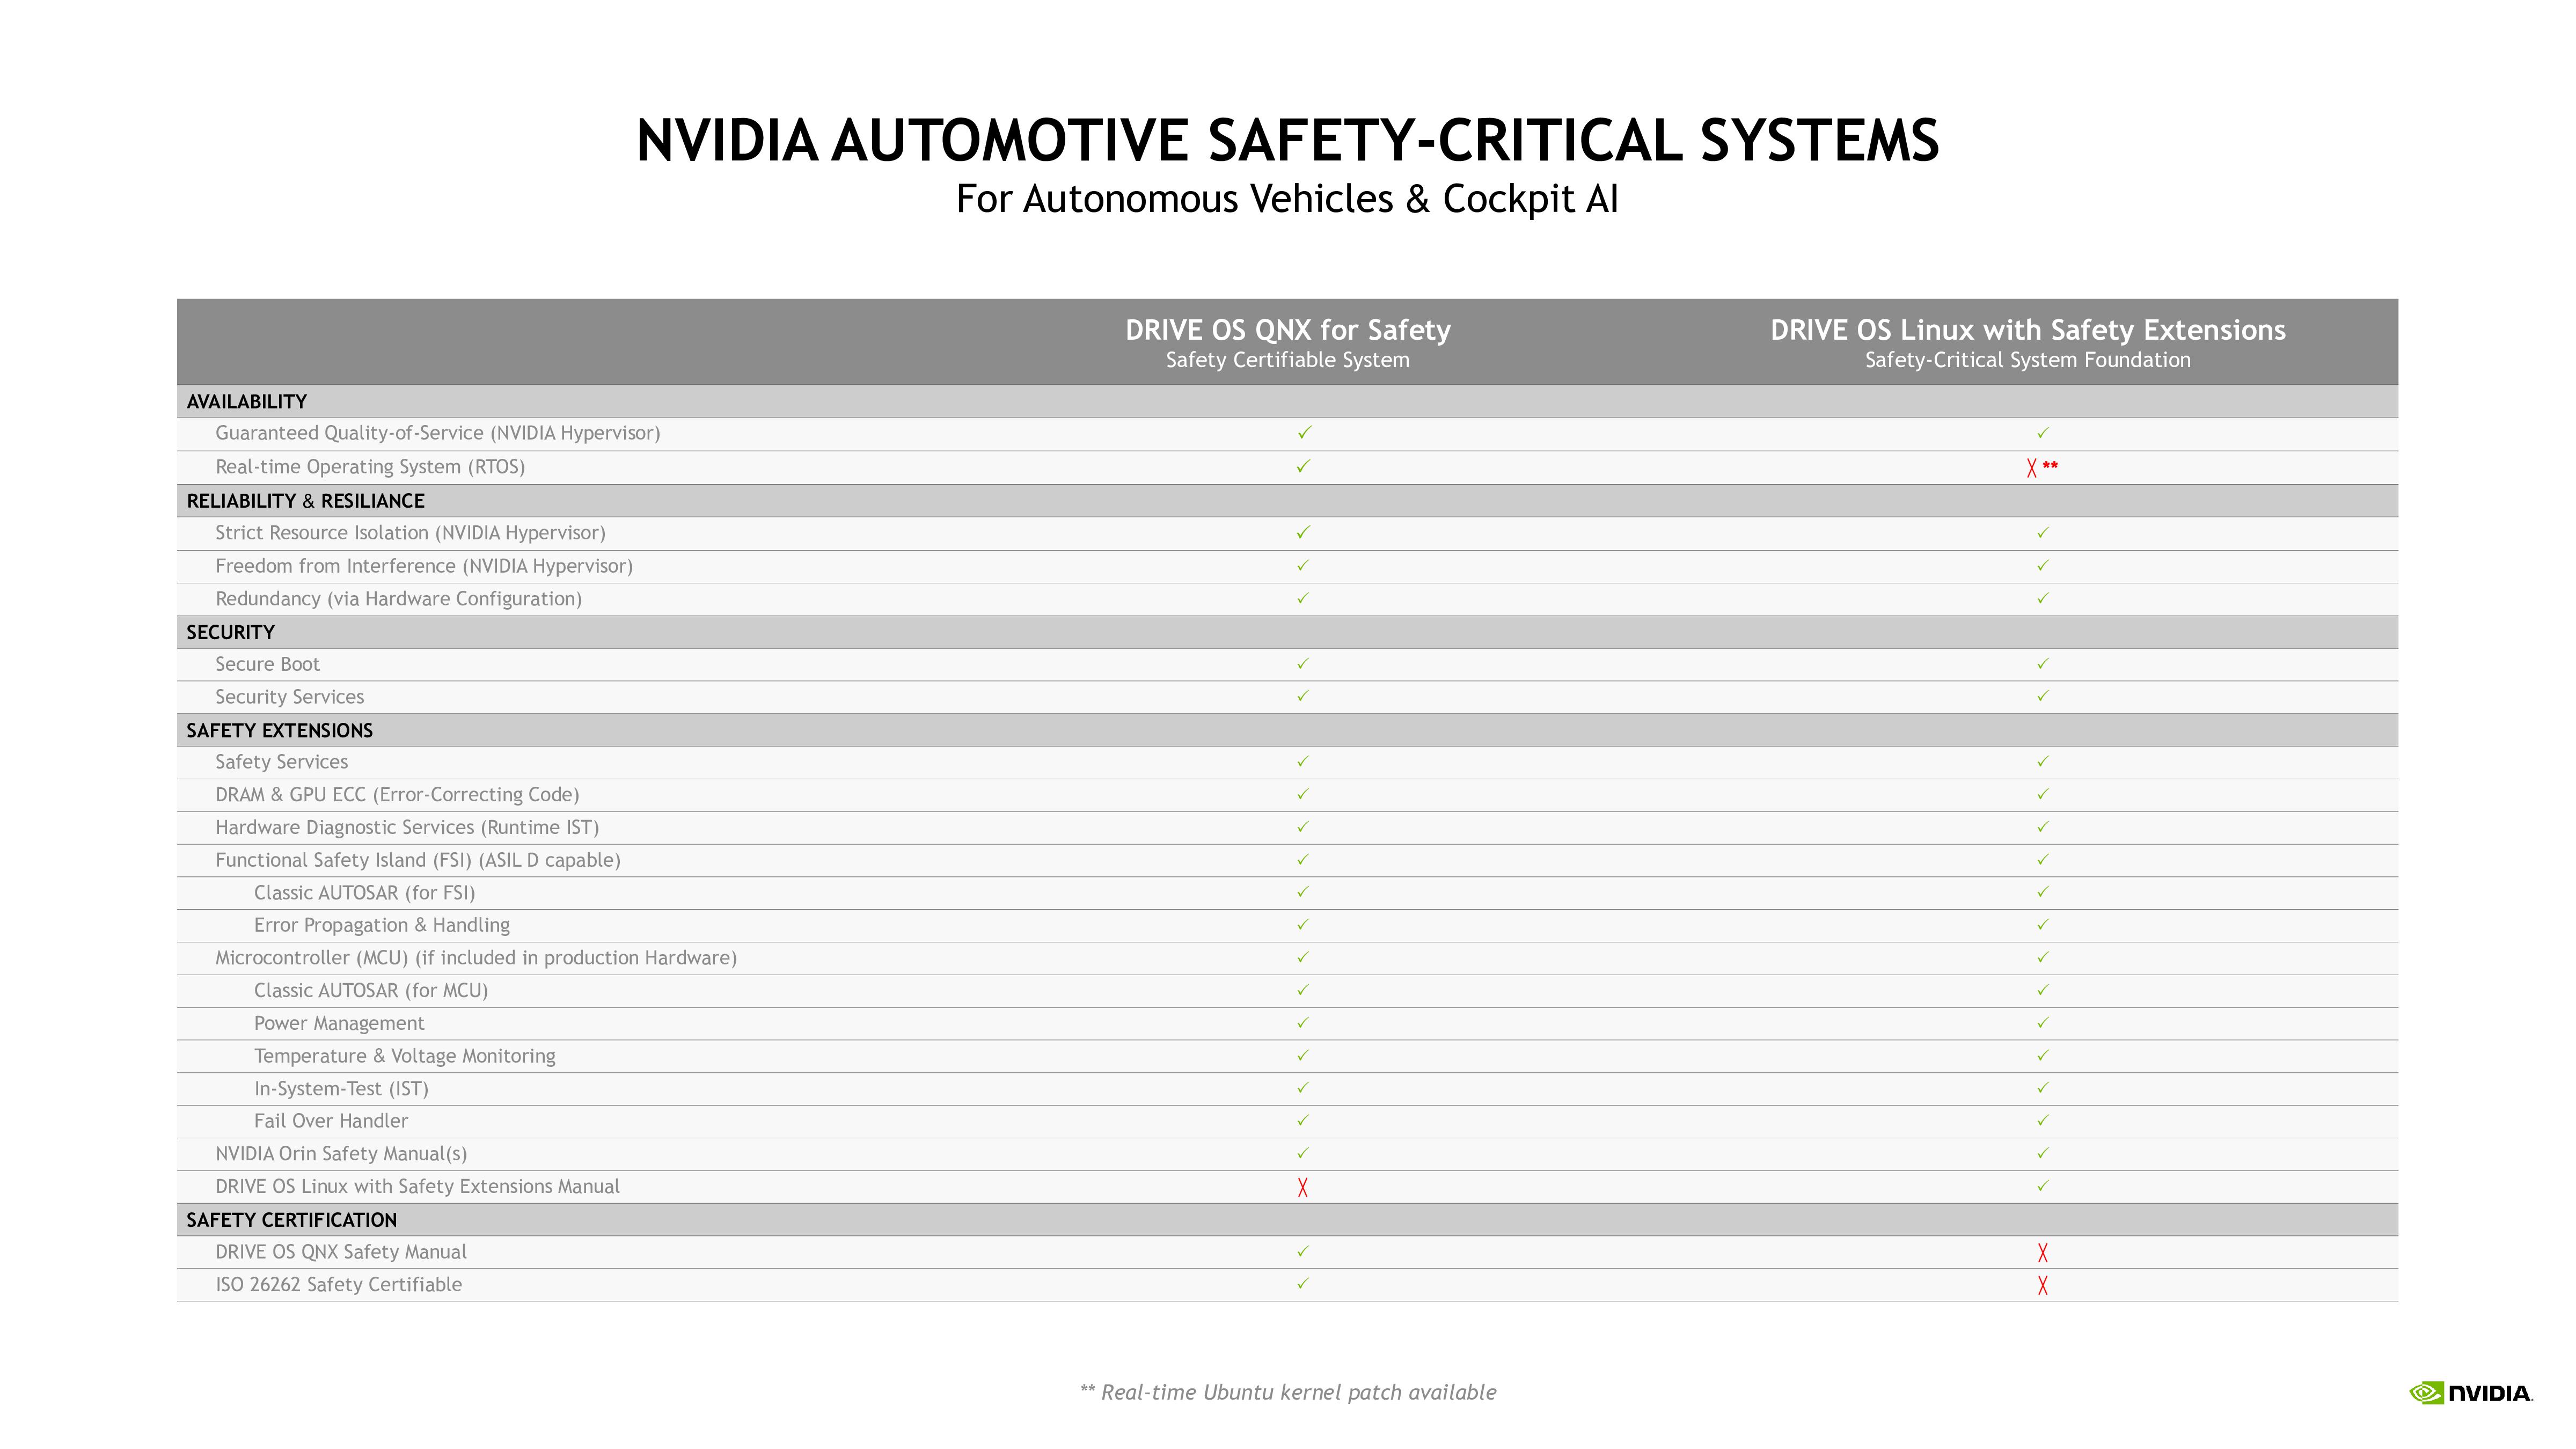Click the QNX-column check mark for In-System-Test (IST)
Image resolution: width=2576 pixels, height=1449 pixels.
click(1303, 1088)
